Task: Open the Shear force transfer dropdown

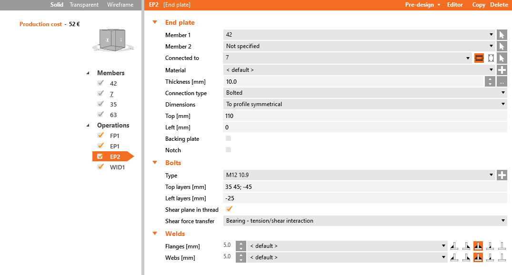Action: 365,221
